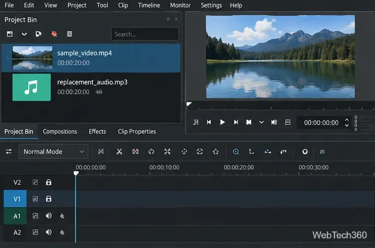Select the V2 track header
The width and height of the screenshot is (375, 248).
click(17, 183)
